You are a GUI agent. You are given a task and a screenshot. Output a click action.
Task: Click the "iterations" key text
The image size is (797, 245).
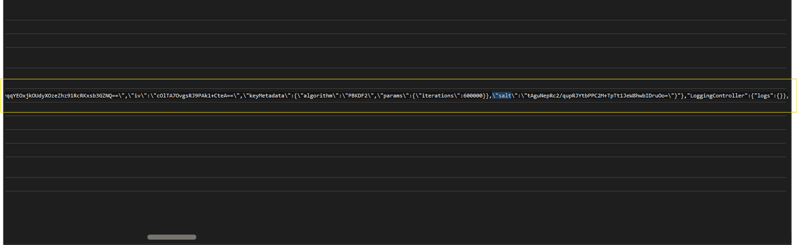coord(438,96)
